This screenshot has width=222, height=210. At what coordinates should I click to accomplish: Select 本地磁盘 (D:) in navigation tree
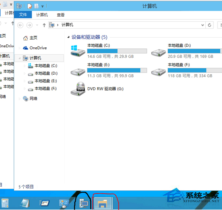[x=46, y=73]
